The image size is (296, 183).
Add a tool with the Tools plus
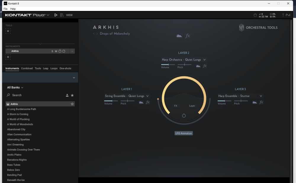(8, 31)
